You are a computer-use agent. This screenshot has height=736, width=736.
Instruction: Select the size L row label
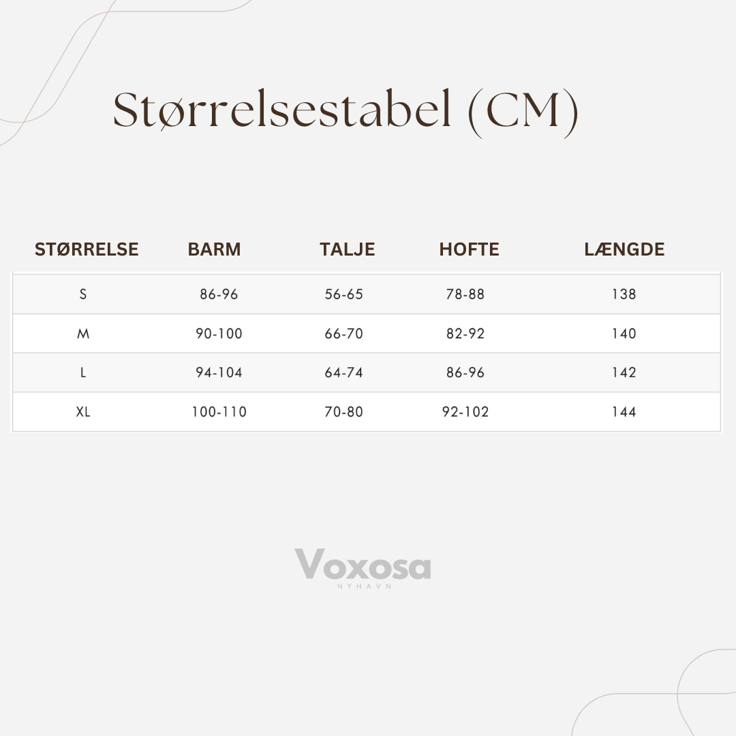click(x=83, y=373)
